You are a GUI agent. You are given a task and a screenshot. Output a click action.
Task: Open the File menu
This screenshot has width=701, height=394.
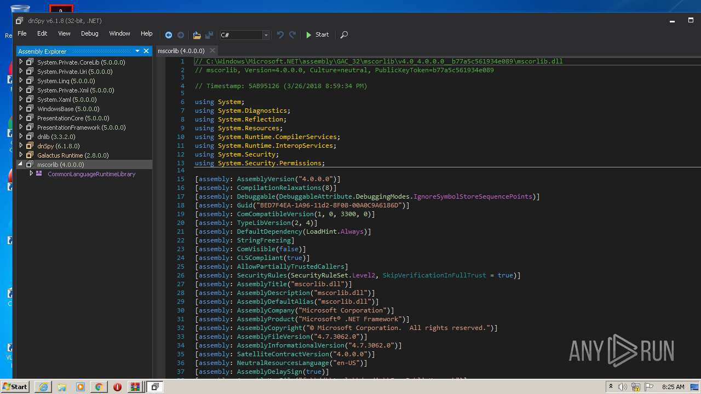22,33
